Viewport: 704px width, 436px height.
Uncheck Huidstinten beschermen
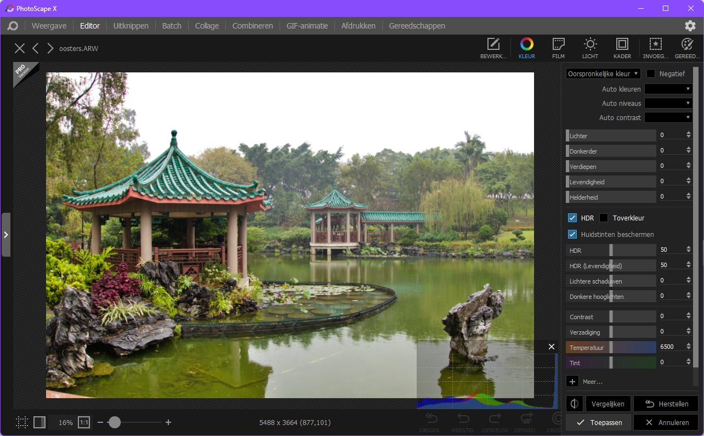coord(572,234)
